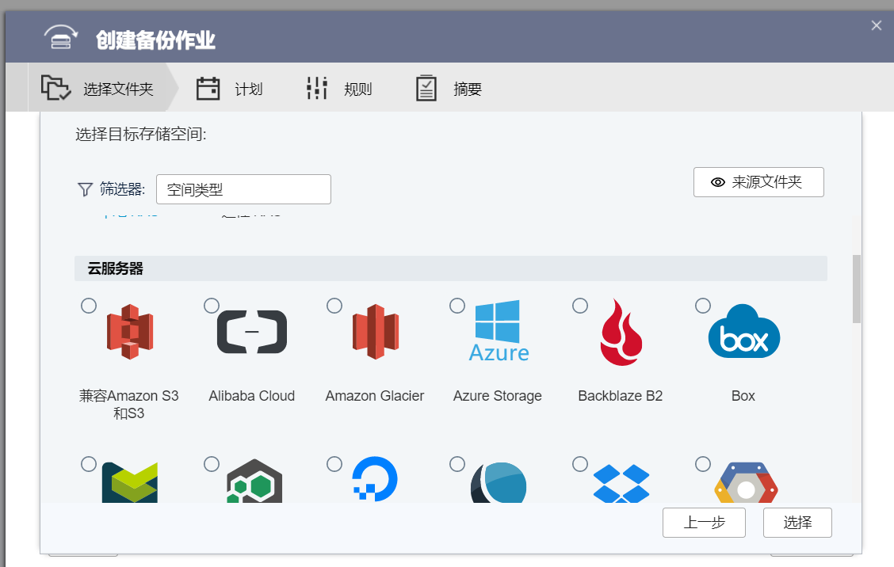Screen dimensions: 894x567
Task: Select the DigitalOcean radio button
Action: pos(334,464)
